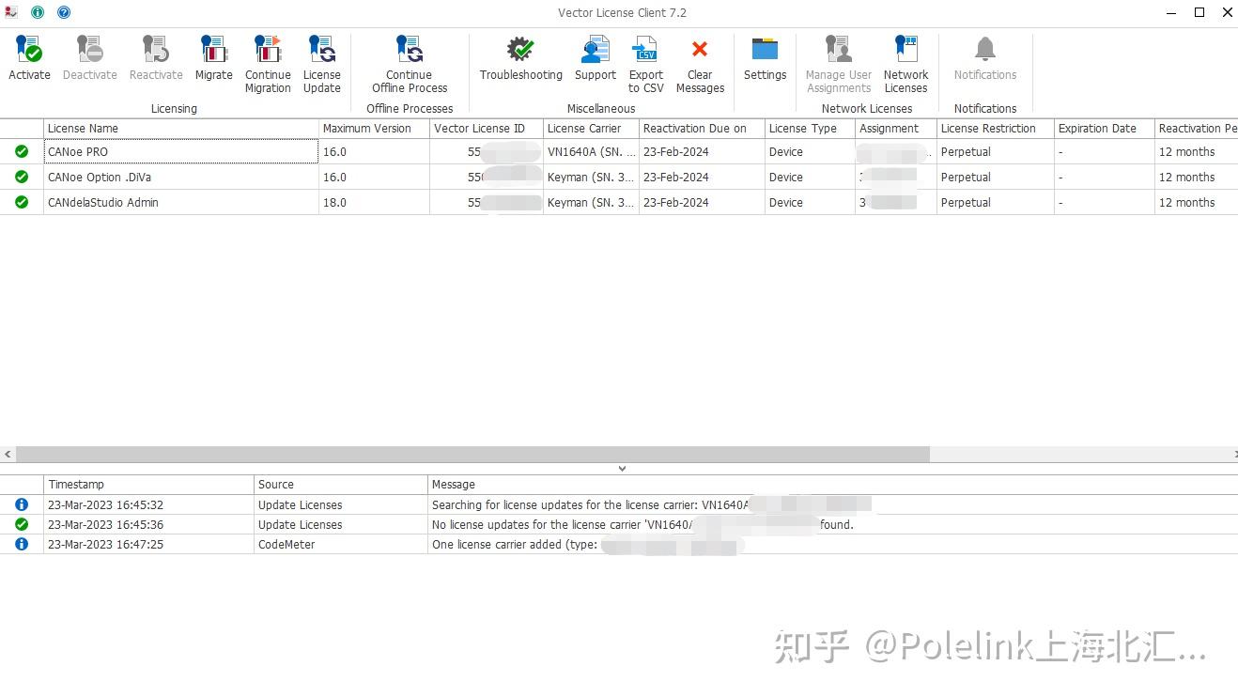Collapse the message log panel chevron
The height and width of the screenshot is (697, 1238).
point(622,467)
